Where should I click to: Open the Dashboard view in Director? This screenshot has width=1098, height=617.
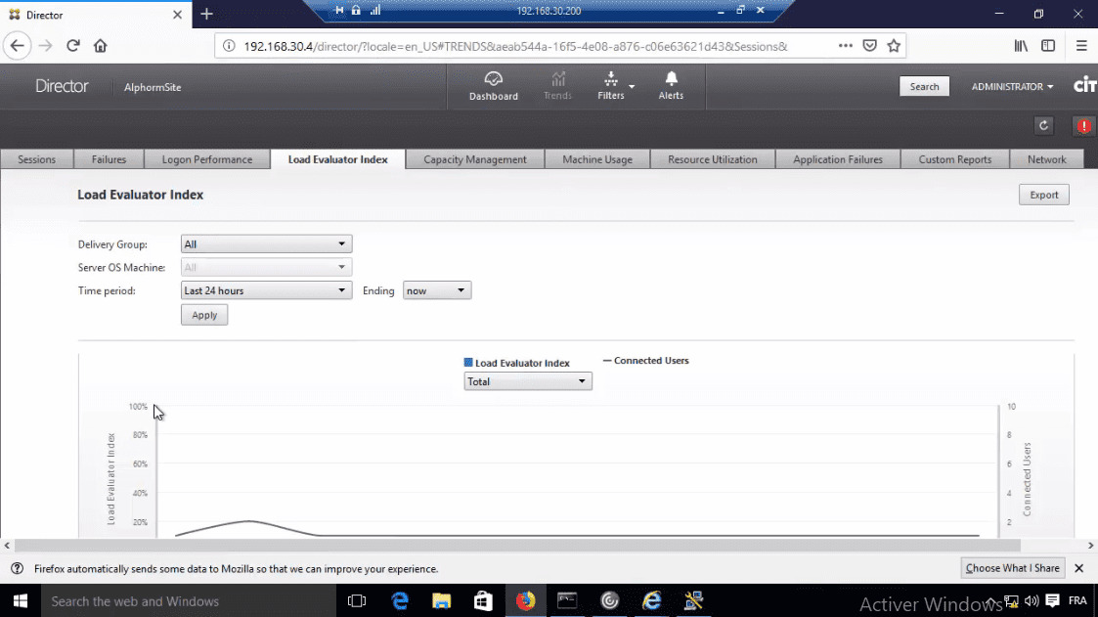pos(493,86)
